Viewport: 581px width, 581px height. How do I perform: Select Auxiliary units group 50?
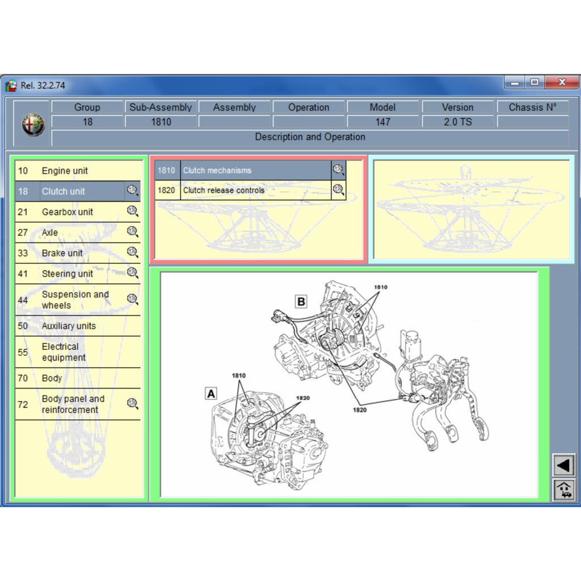click(69, 326)
